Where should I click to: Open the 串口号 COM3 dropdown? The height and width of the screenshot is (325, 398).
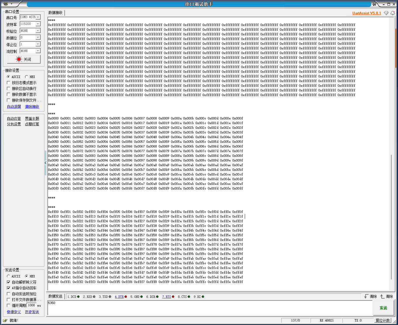click(x=38, y=17)
